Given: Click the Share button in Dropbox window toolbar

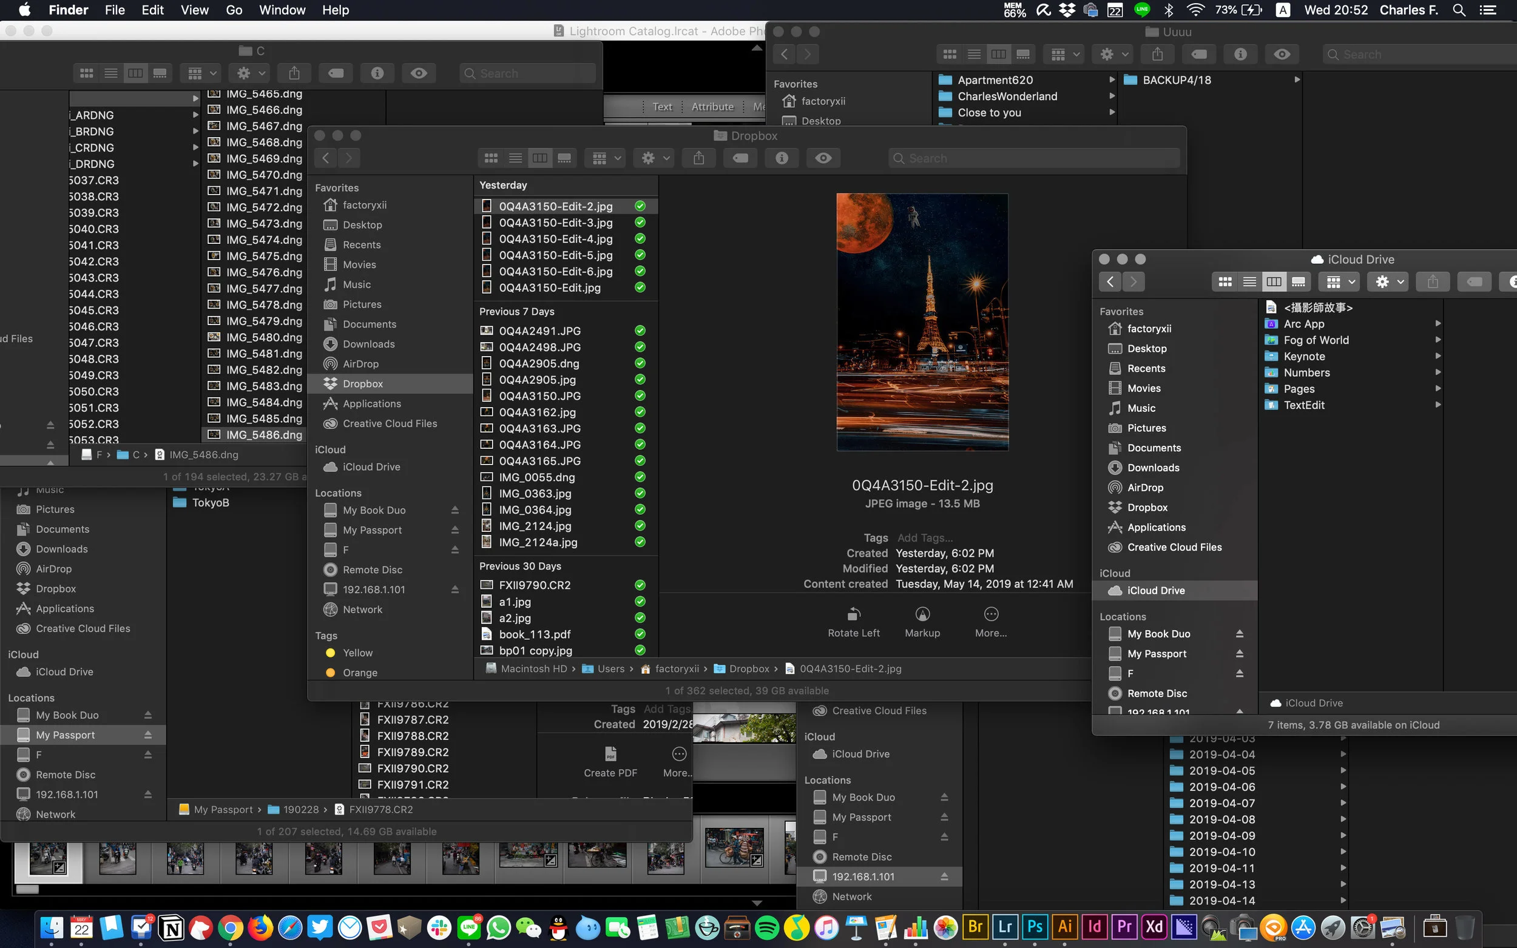Looking at the screenshot, I should pyautogui.click(x=698, y=158).
